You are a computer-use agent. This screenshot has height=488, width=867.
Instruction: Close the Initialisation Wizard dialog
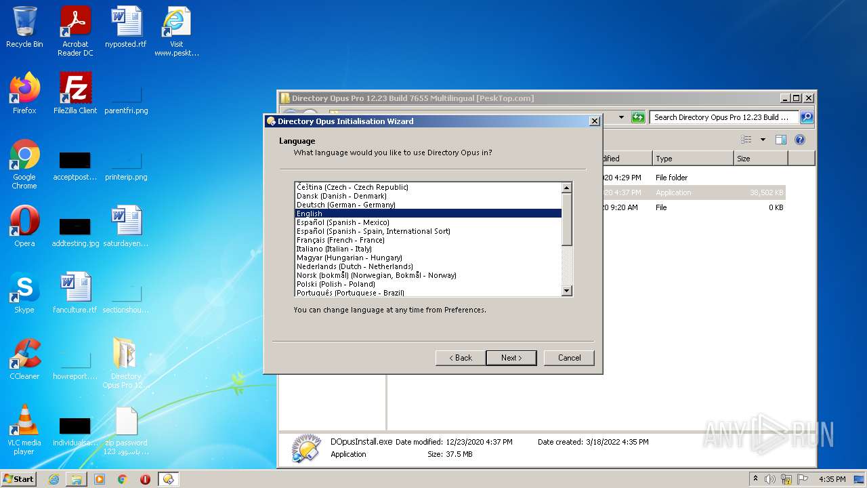pos(594,121)
